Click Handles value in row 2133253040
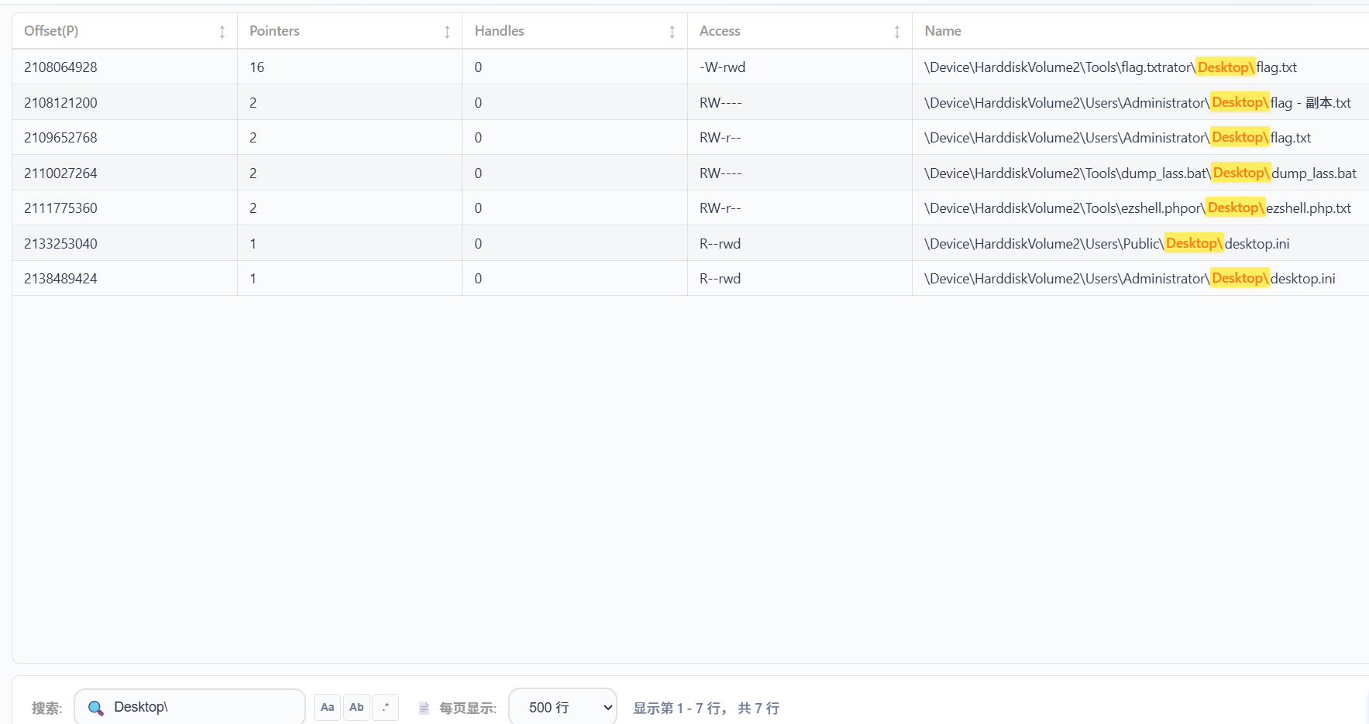The width and height of the screenshot is (1369, 724). click(478, 244)
